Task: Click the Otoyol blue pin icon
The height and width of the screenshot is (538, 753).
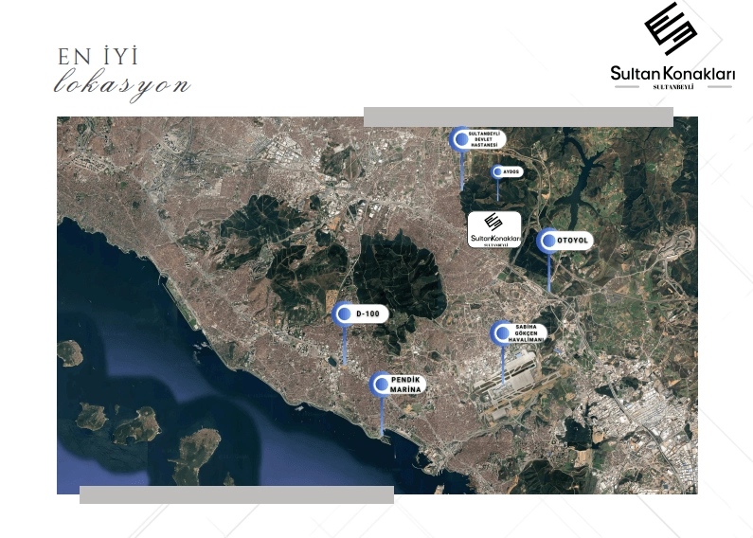Action: pos(548,241)
